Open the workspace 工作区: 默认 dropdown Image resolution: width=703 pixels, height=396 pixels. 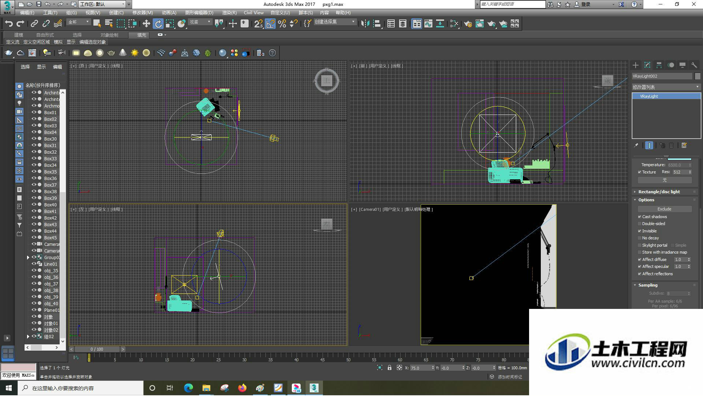click(102, 4)
